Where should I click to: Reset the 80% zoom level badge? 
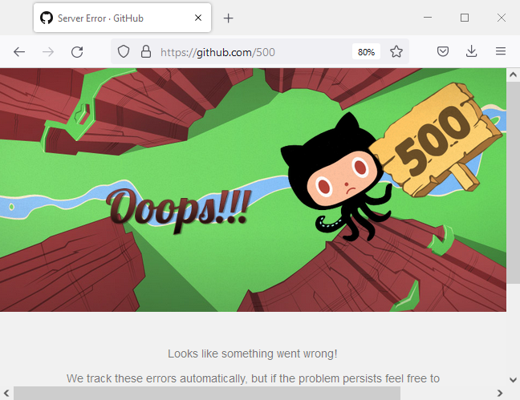click(366, 52)
